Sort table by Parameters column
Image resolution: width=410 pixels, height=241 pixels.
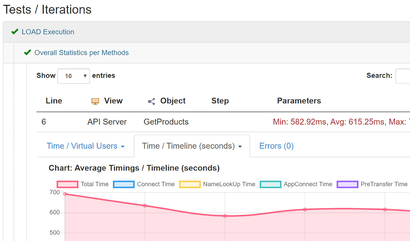[x=299, y=101]
